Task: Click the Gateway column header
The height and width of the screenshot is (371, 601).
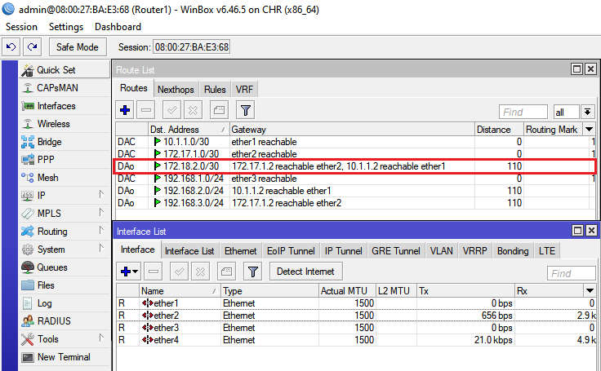Action: point(352,130)
